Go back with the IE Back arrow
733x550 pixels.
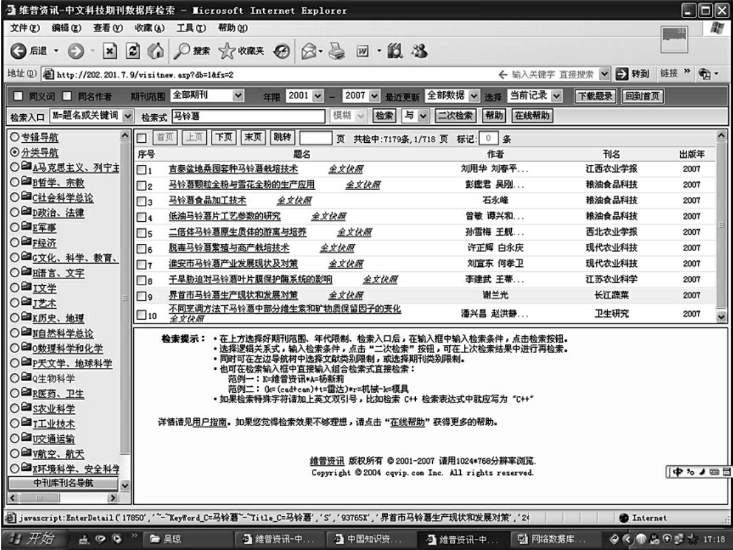18,51
